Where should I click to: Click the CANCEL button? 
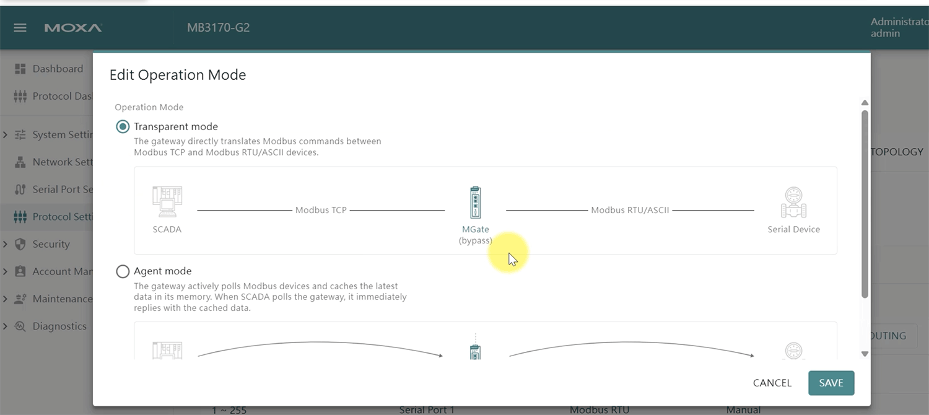(772, 383)
